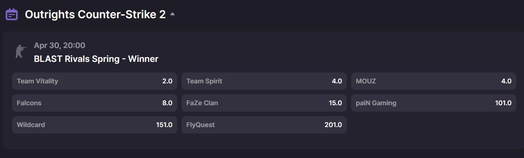This screenshot has height=158, width=524.
Task: Click the purple calendar icon
Action: click(12, 15)
